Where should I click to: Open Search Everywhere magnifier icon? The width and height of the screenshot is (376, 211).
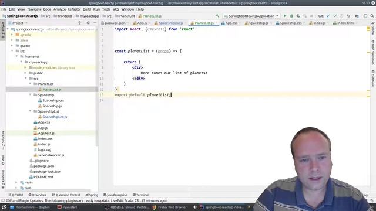pos(372,16)
